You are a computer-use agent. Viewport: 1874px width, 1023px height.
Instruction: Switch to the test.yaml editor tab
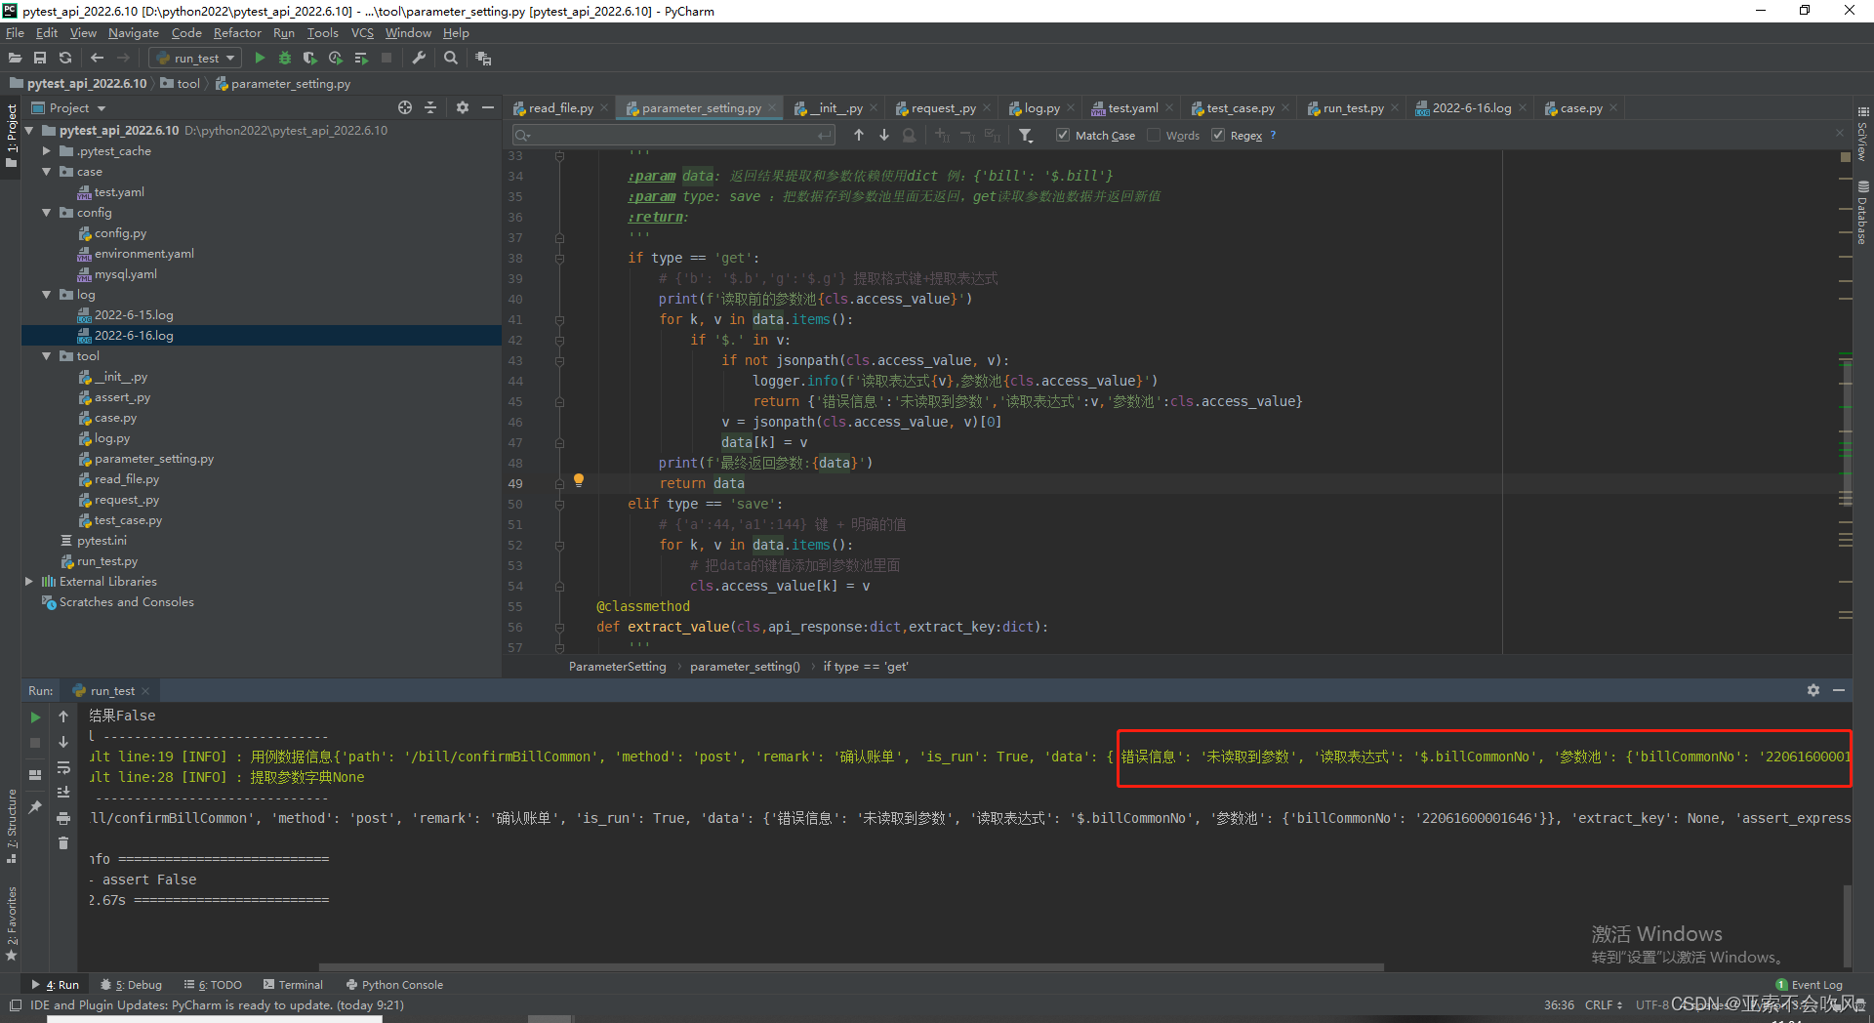(1132, 107)
